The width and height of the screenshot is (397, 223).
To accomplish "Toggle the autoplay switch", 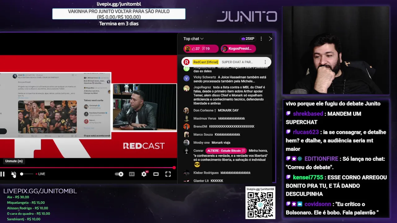I will point(119,174).
